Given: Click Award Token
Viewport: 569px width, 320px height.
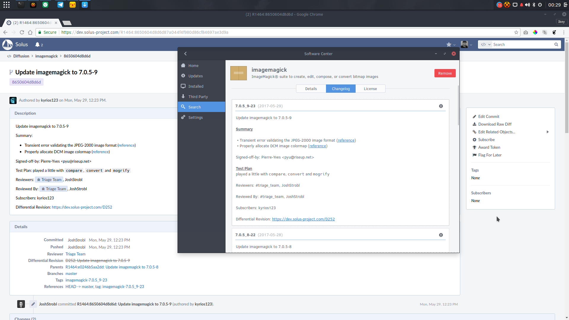Looking at the screenshot, I should point(489,147).
